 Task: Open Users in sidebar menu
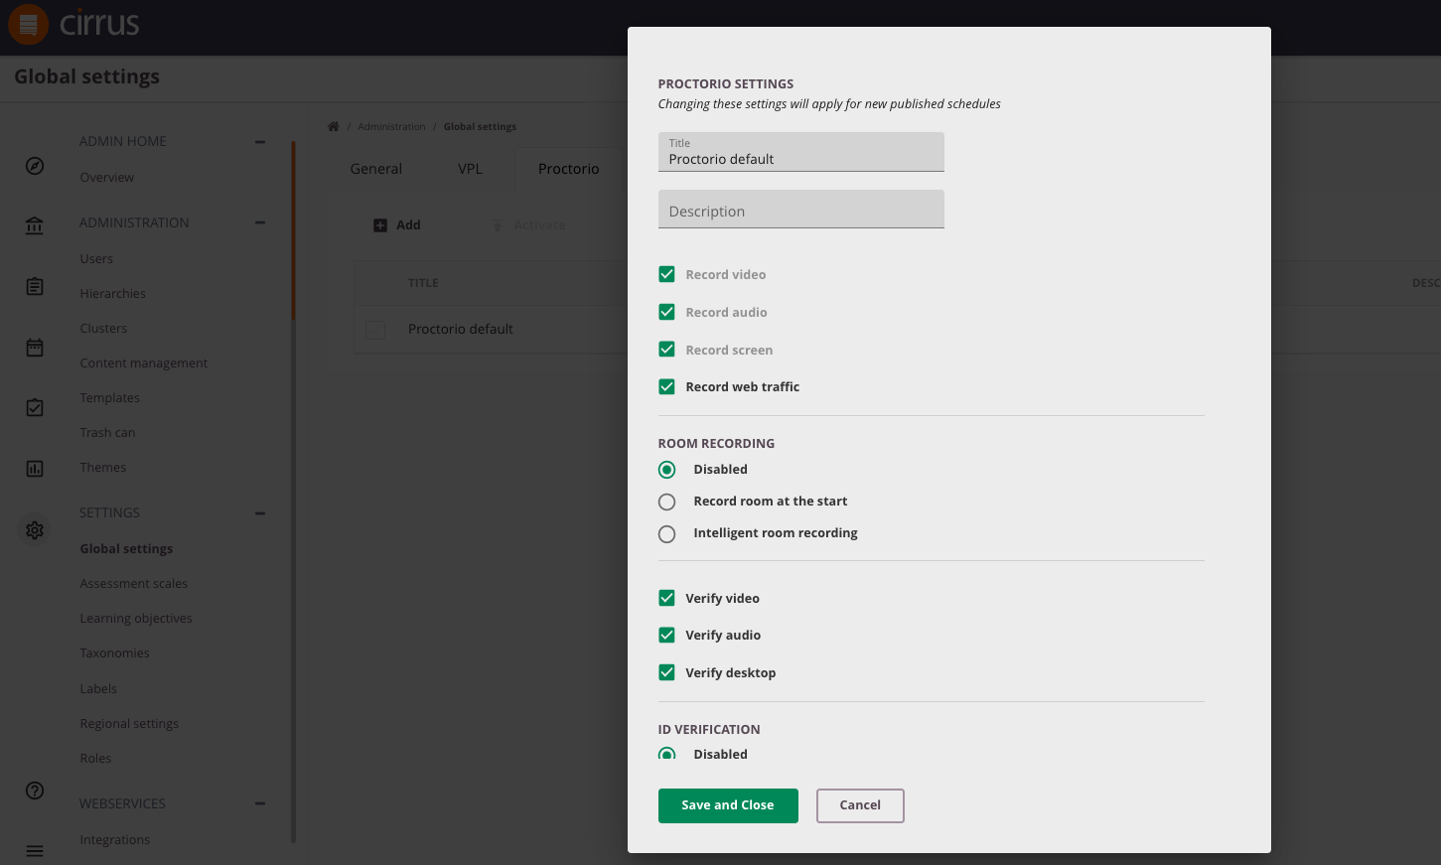(96, 259)
